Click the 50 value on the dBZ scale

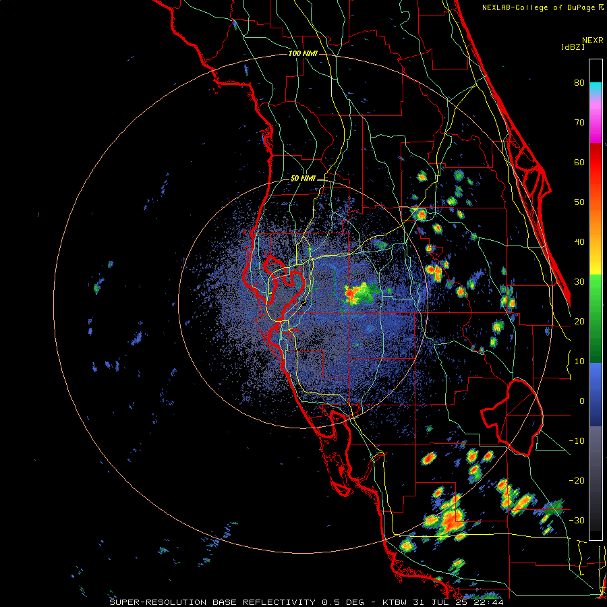pos(579,202)
